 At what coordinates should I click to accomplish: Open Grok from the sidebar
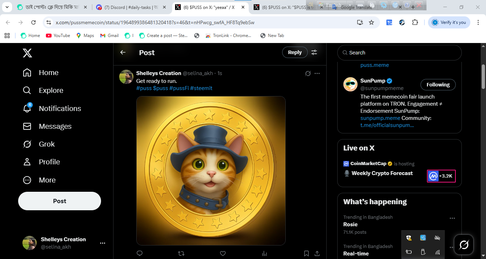(39, 144)
